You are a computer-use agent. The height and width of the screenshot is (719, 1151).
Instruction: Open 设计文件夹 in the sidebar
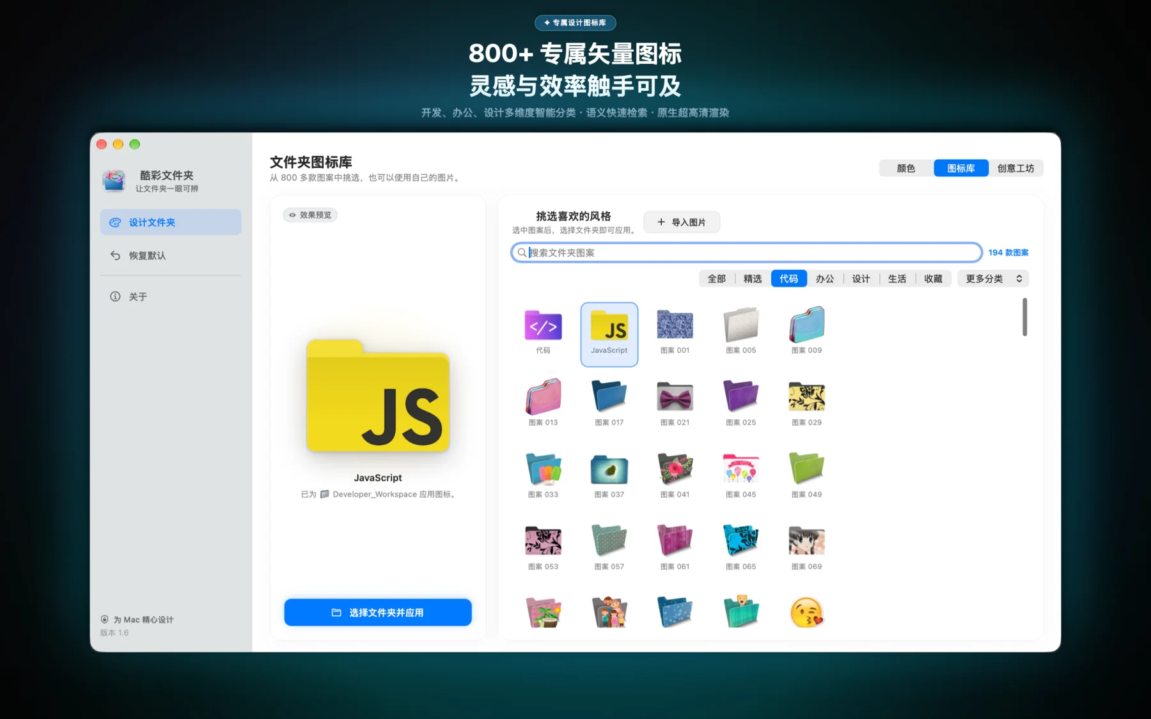click(x=171, y=222)
